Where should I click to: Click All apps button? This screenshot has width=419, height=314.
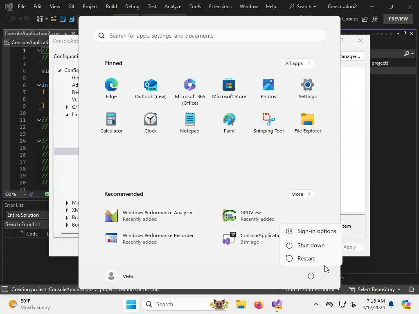pos(298,63)
